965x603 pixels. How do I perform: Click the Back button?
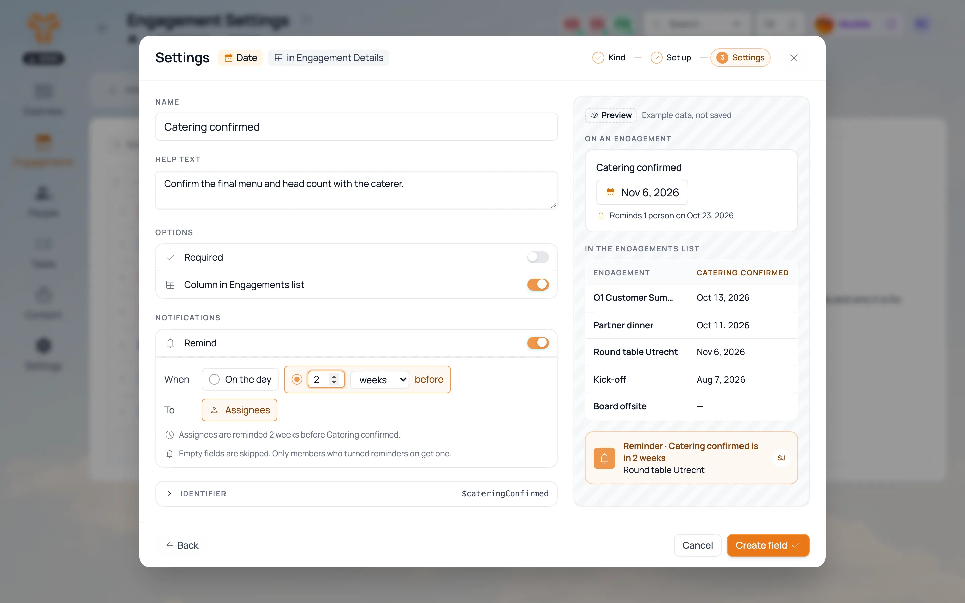[x=182, y=545]
